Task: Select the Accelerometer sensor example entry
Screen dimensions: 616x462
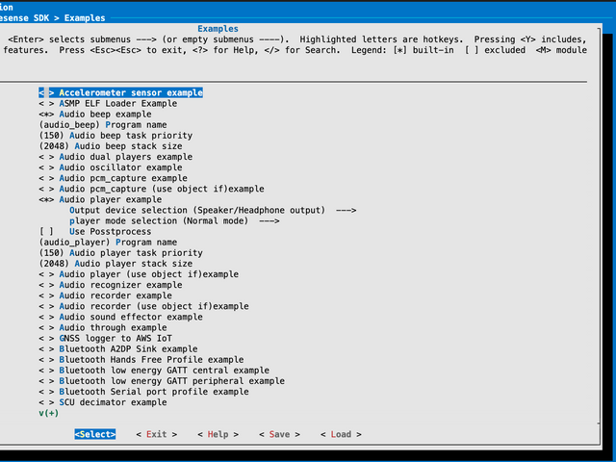Action: coord(120,92)
